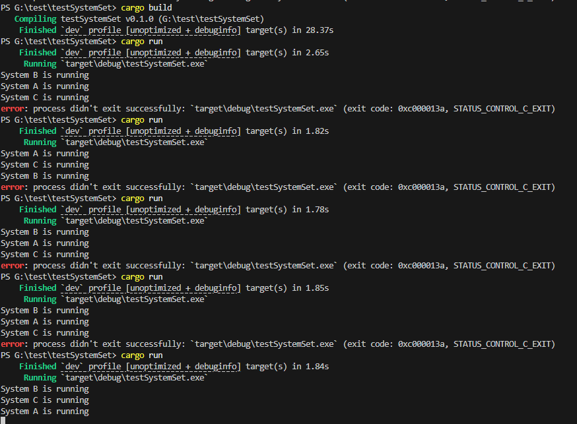The width and height of the screenshot is (577, 424).
Task: Click '[unoptimized + debuginfo]' on the 2.65s line
Action: pyautogui.click(x=184, y=53)
